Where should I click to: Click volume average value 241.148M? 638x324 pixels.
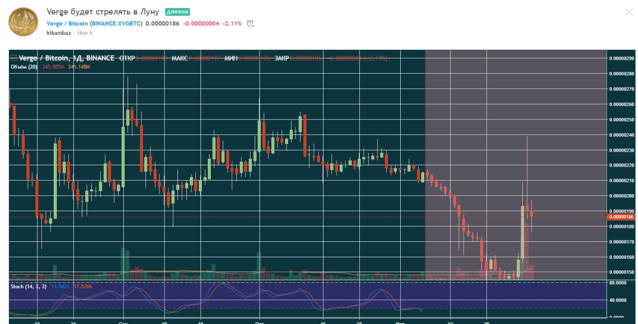pos(78,67)
